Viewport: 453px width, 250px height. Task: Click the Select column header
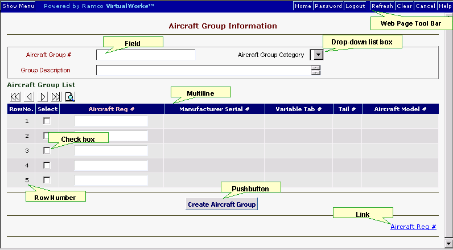pyautogui.click(x=48, y=109)
